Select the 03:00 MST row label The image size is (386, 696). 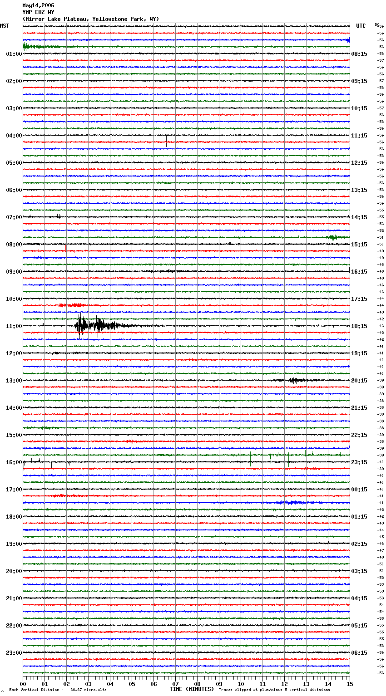(14, 108)
